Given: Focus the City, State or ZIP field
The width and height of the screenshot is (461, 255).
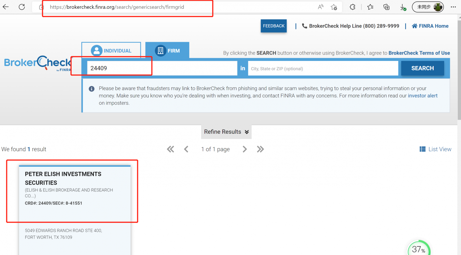Looking at the screenshot, I should click(x=323, y=68).
